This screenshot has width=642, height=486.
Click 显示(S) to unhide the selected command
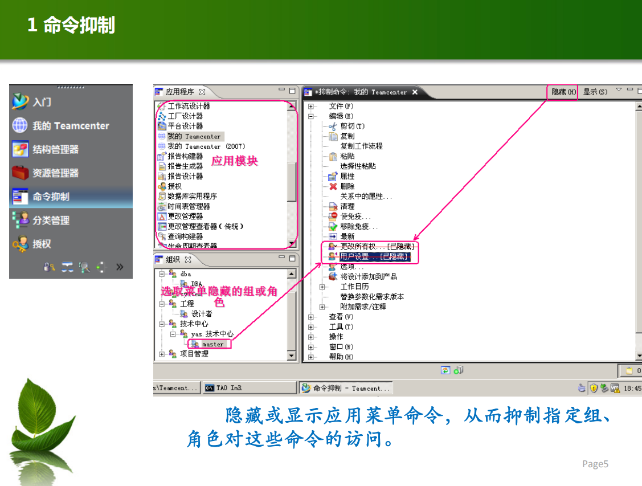point(595,91)
